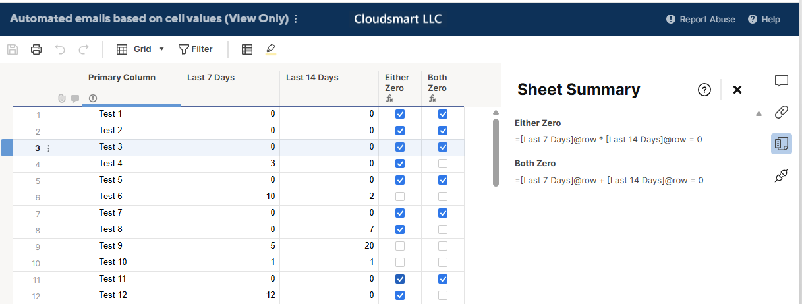Screen dimensions: 802x304
Task: Check Both Zero checkbox for Test 4
Action: pyautogui.click(x=443, y=164)
